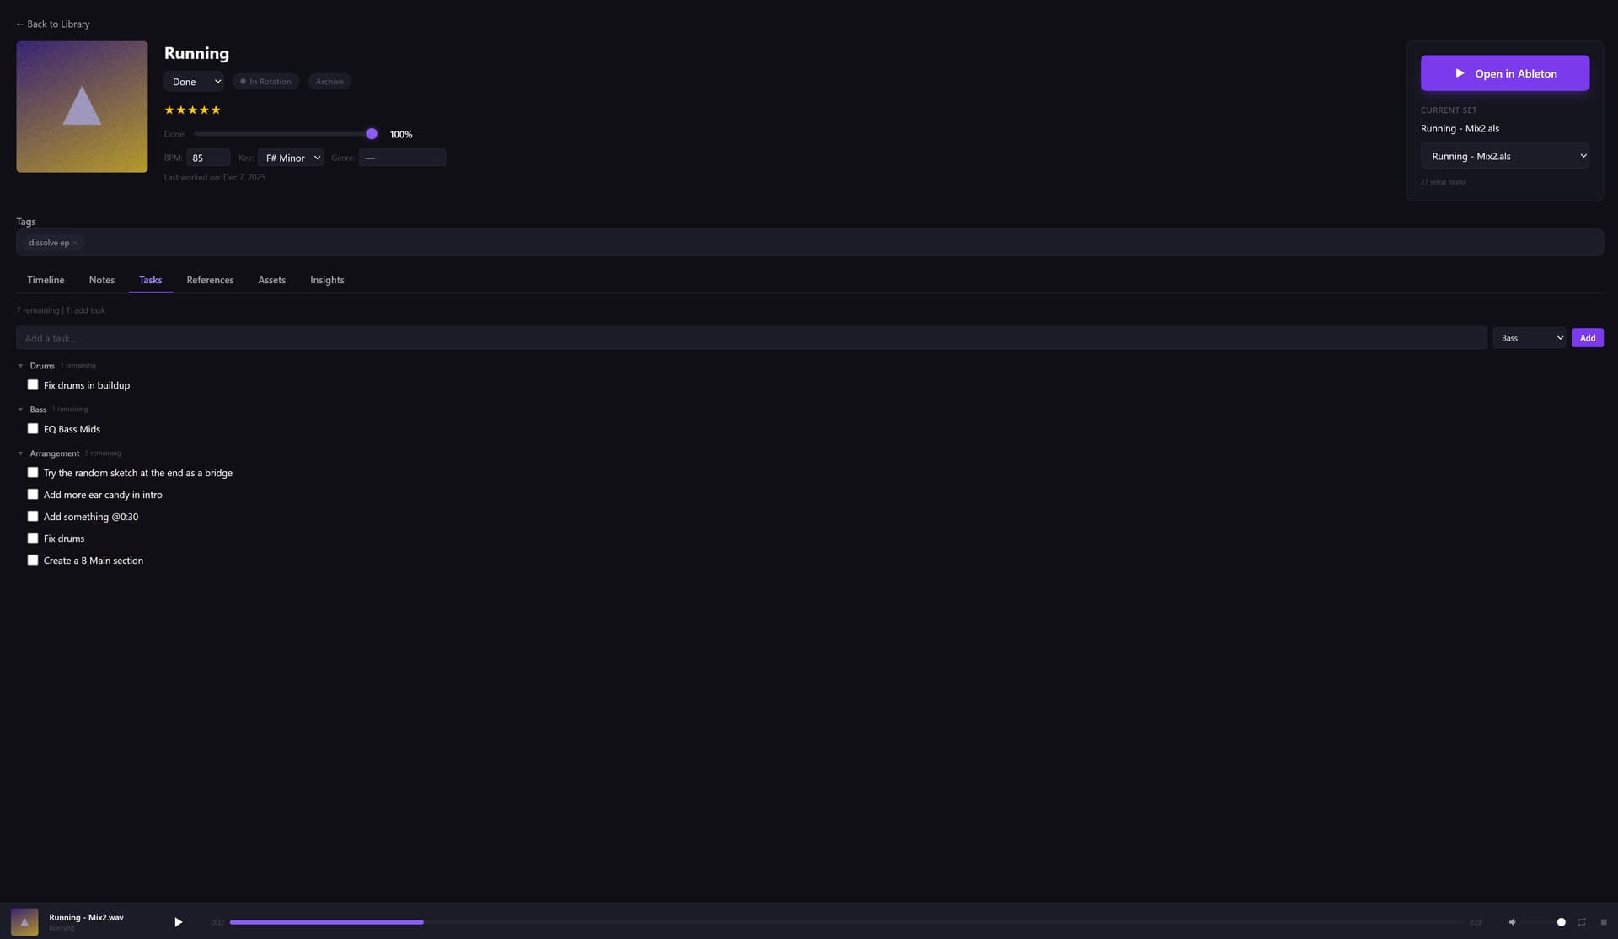The image size is (1618, 939).
Task: Mute audio with the speaker icon
Action: (x=1512, y=922)
